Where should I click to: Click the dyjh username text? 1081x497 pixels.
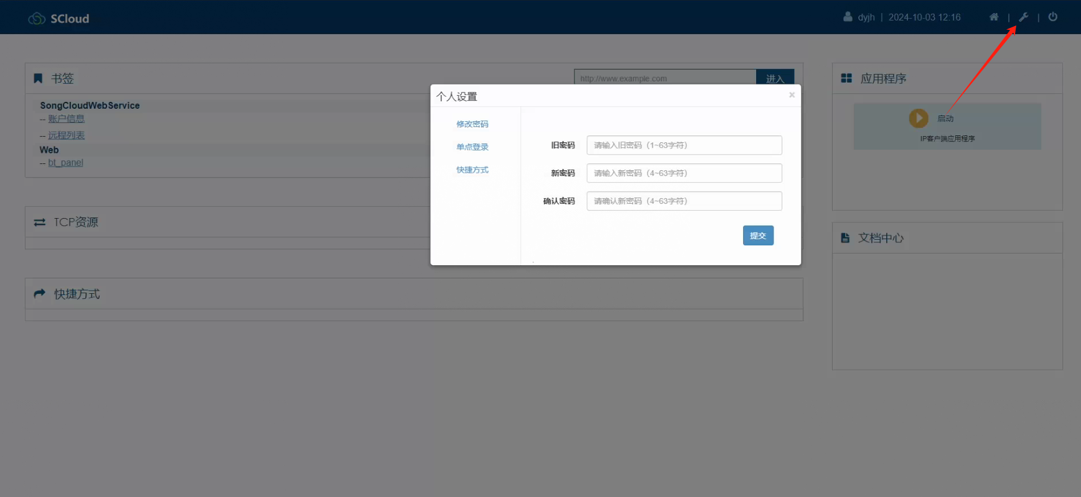pyautogui.click(x=866, y=17)
